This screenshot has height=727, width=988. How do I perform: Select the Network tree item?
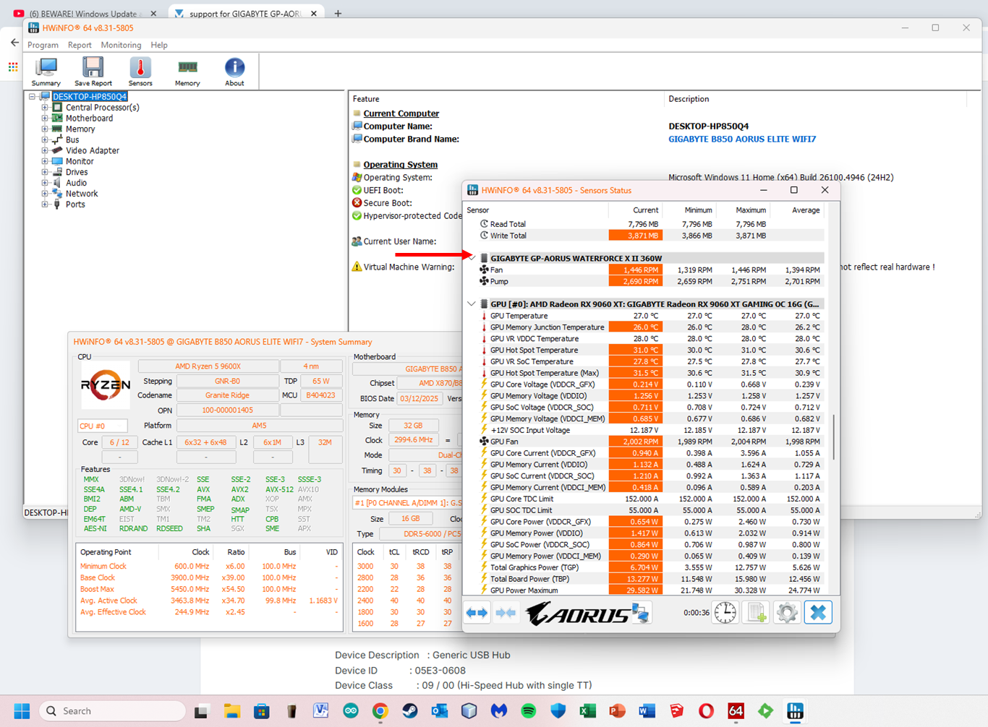coord(82,194)
